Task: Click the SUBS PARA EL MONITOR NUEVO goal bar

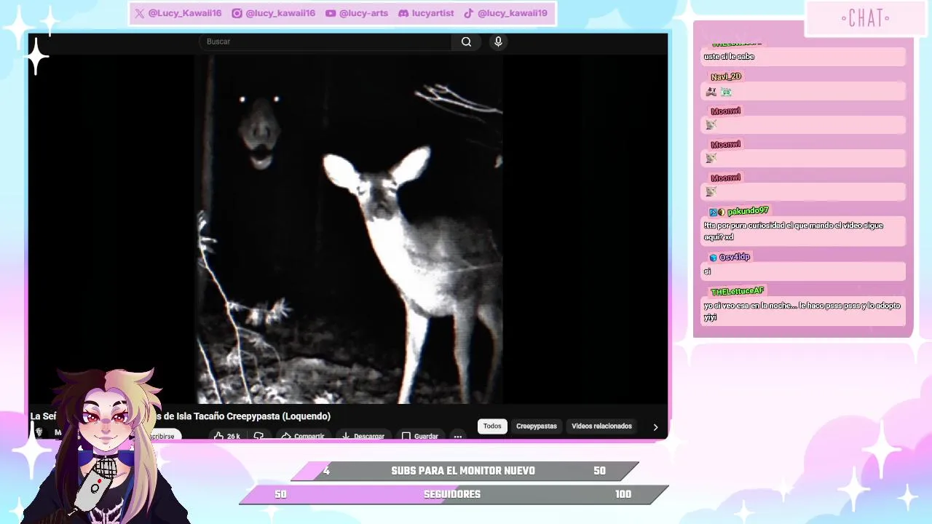Action: pos(464,471)
